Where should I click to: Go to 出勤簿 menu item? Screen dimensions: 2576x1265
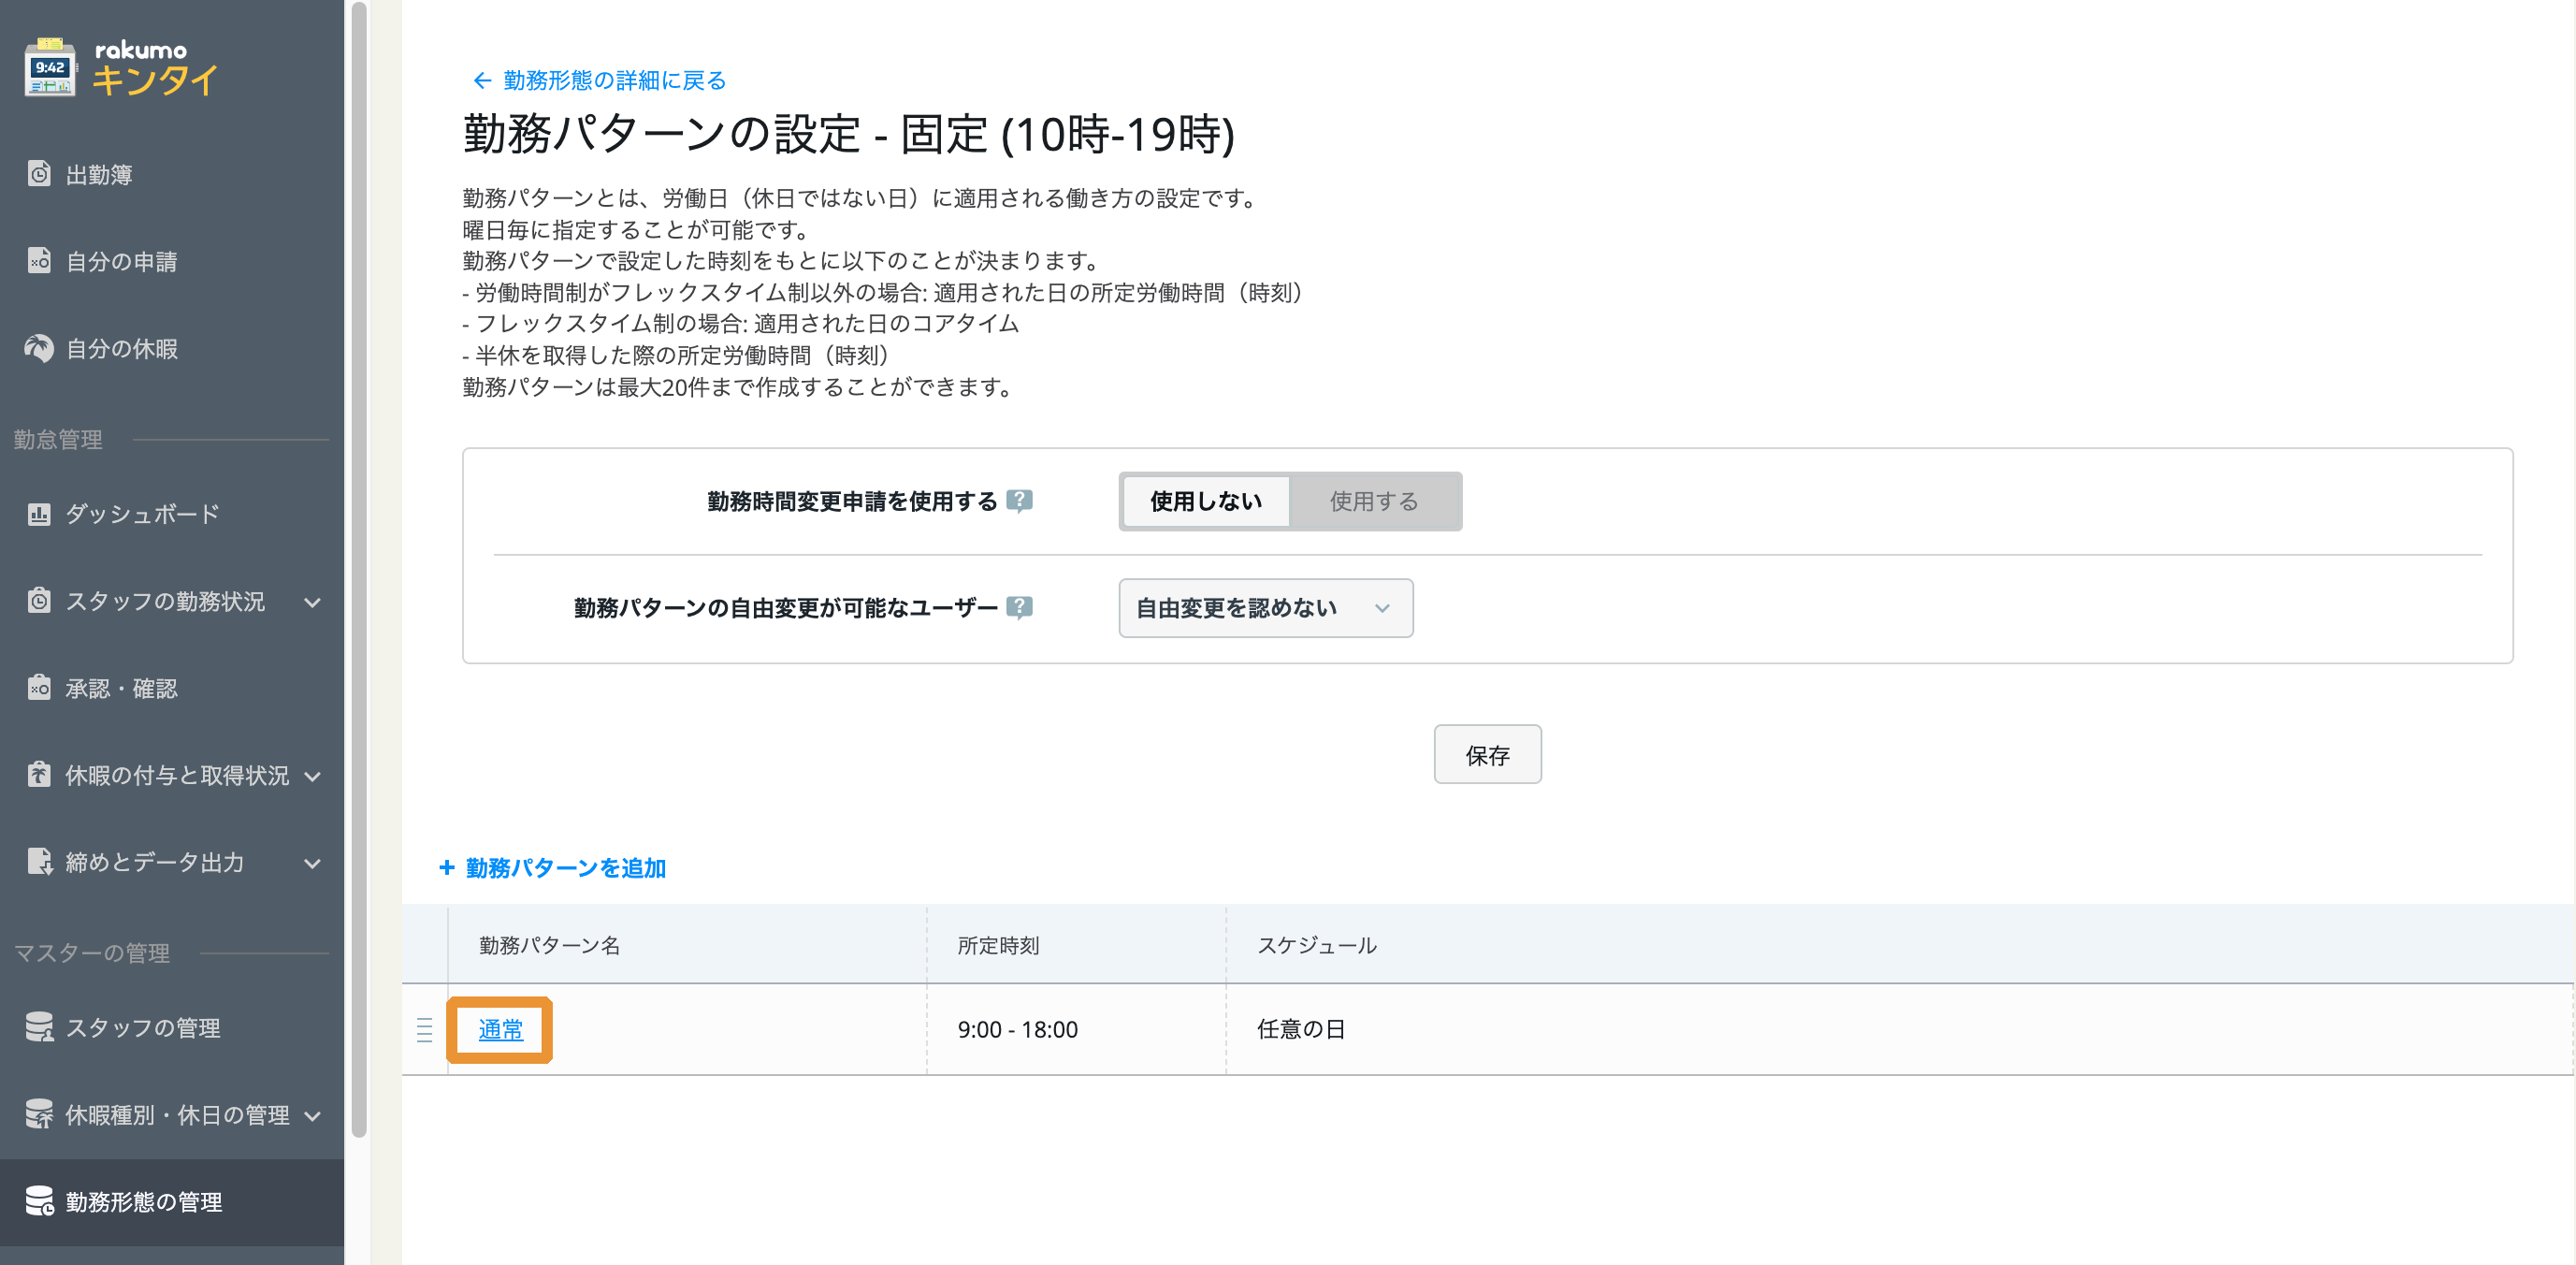click(172, 174)
